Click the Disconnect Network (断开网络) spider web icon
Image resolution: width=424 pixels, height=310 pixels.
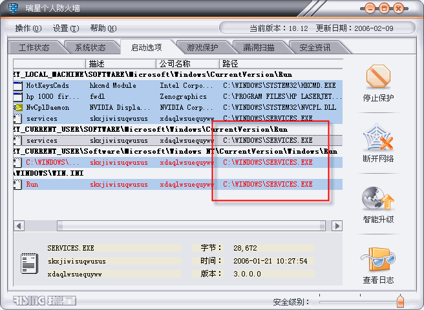pyautogui.click(x=378, y=137)
